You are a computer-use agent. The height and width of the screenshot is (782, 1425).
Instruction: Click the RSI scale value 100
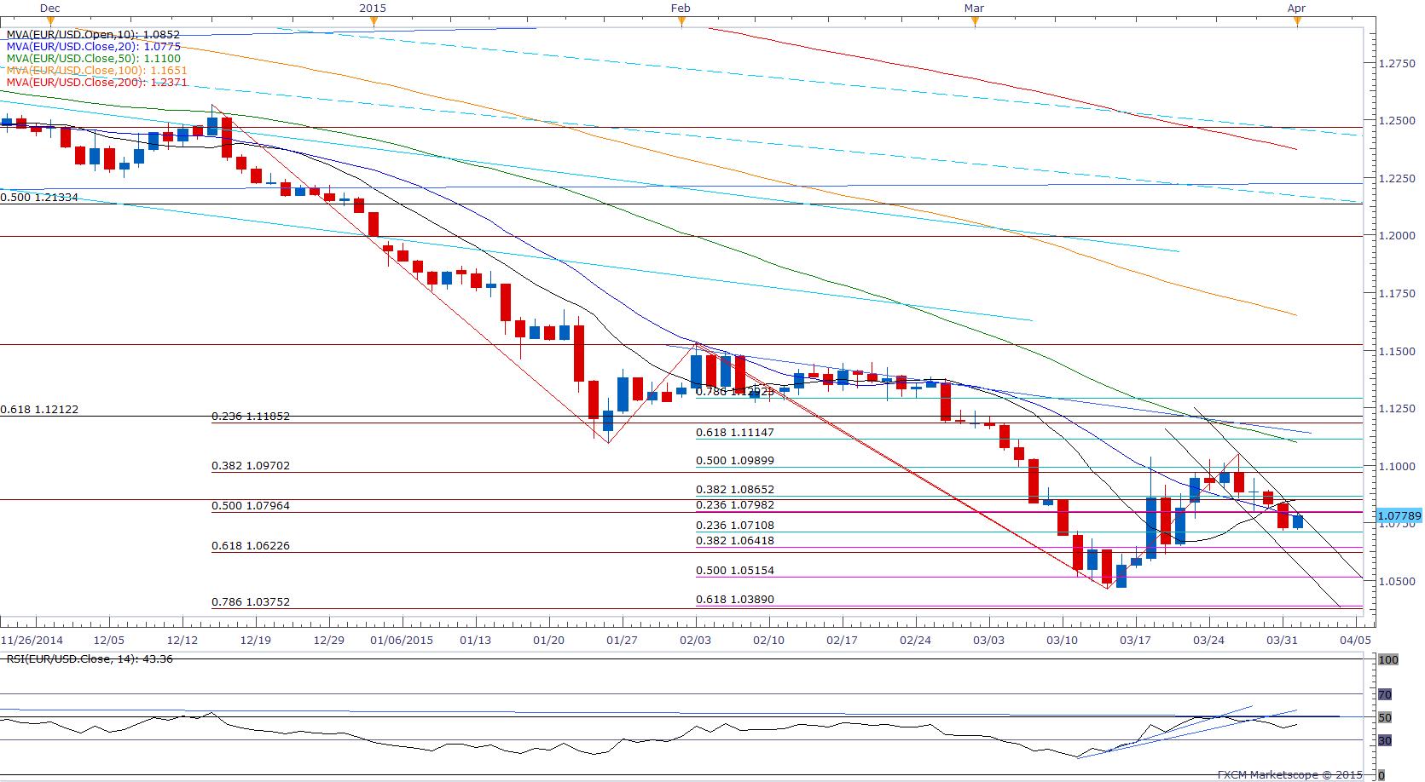[1388, 660]
